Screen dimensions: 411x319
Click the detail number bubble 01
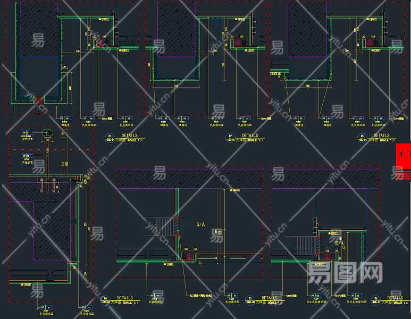tap(110, 138)
